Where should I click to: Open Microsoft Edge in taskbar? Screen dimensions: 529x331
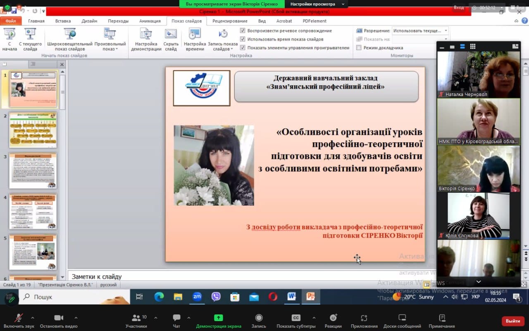click(x=159, y=296)
